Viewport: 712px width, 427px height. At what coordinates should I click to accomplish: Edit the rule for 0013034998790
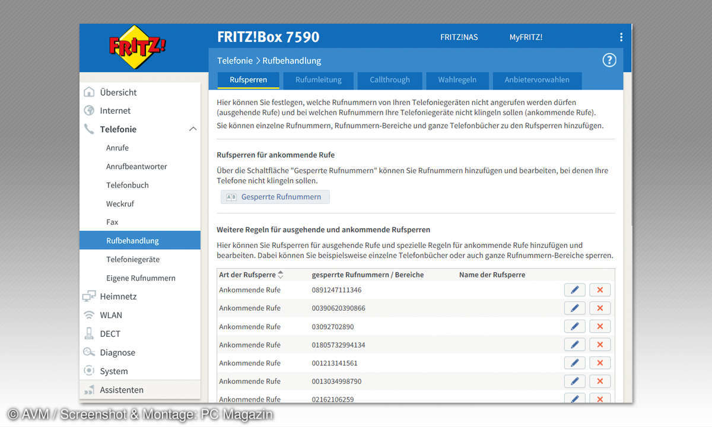574,381
